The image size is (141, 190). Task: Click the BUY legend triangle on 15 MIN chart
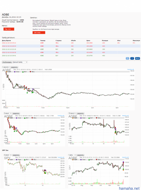(x=89, y=118)
